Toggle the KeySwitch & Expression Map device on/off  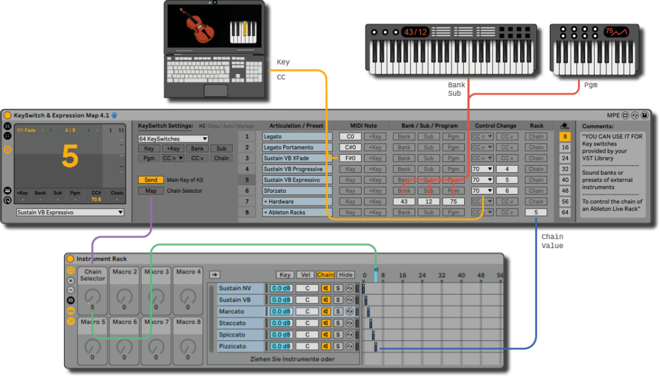(8, 115)
